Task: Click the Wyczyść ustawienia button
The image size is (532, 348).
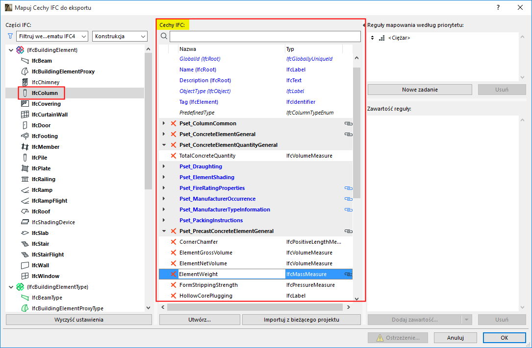Action: [x=79, y=320]
